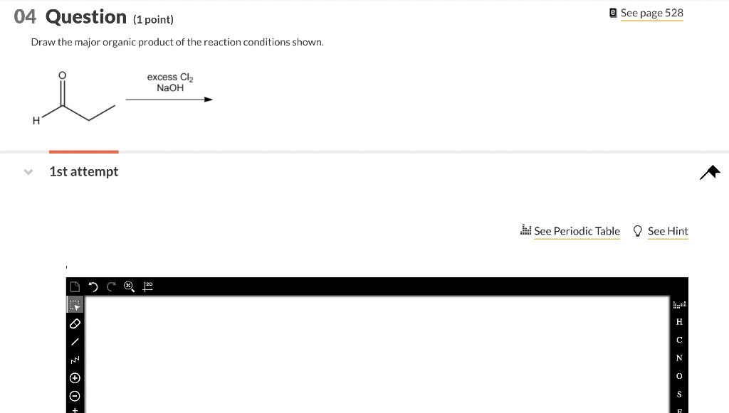This screenshot has height=413, width=729.
Task: Open the See Hint link
Action: pos(668,231)
